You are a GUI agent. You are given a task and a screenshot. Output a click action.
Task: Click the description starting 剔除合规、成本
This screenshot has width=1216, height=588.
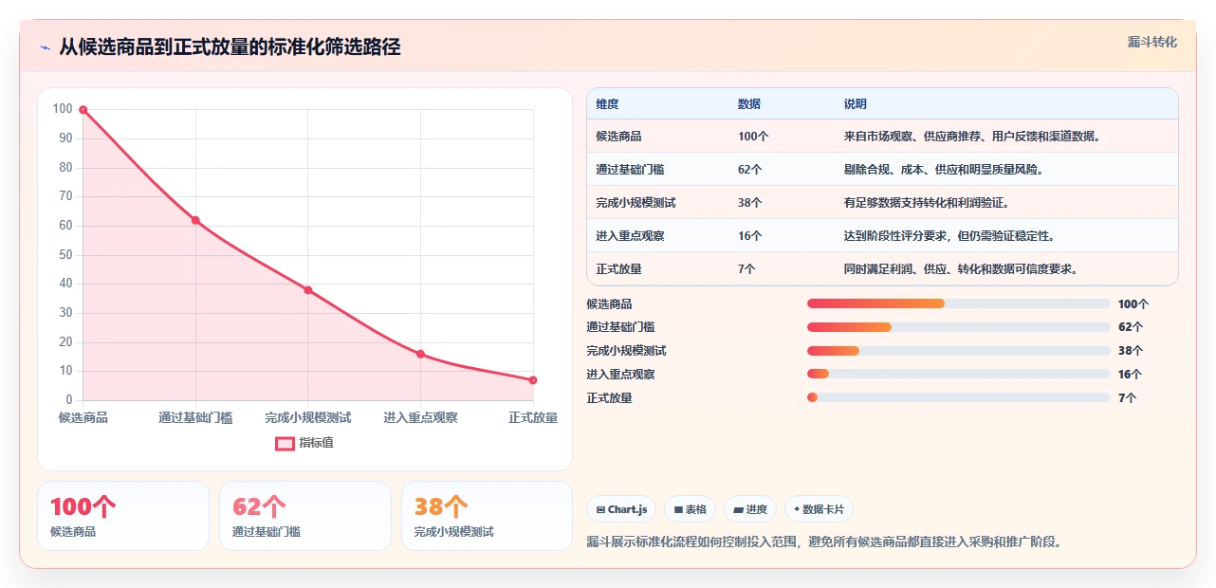(944, 170)
